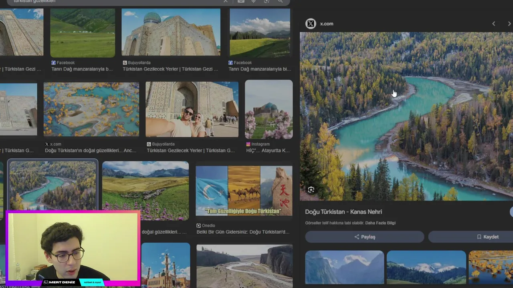Select the mosque with minarets thumbnail

click(166, 265)
